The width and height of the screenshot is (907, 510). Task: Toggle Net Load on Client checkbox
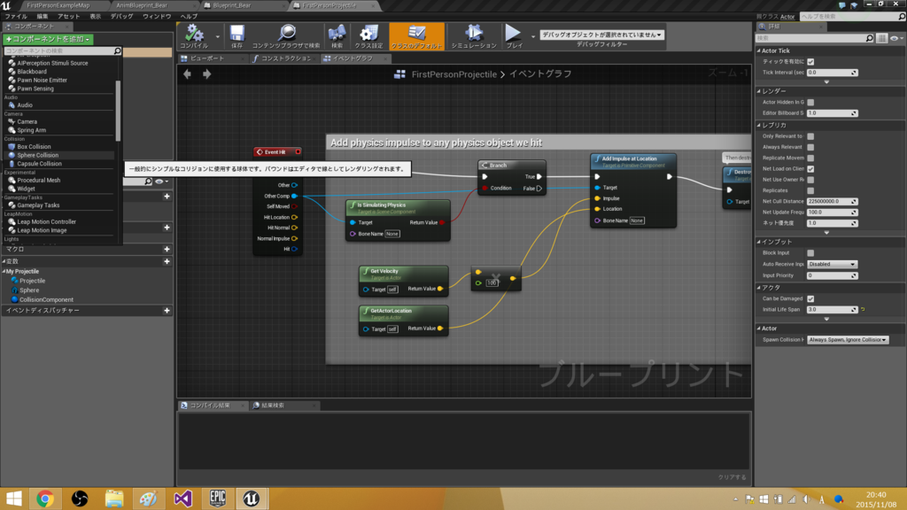coord(810,169)
